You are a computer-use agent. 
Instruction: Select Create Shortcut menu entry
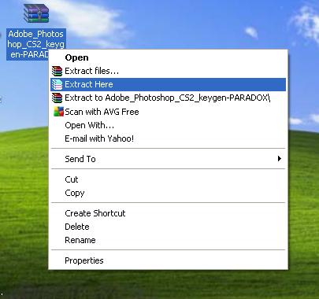click(168, 213)
